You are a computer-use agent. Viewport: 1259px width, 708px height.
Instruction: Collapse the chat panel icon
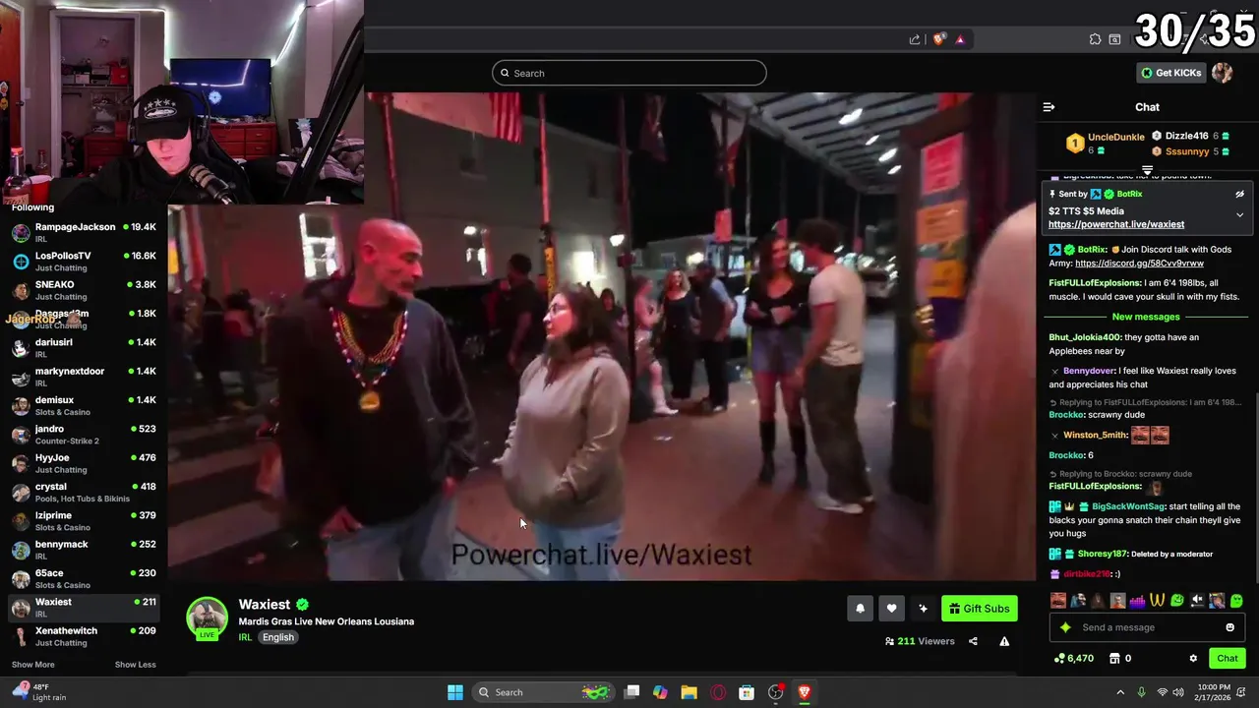(x=1049, y=107)
